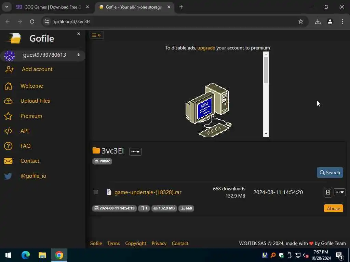Screen dimensions: 350x262
Task: Open footer Gofile link
Action: (96, 243)
